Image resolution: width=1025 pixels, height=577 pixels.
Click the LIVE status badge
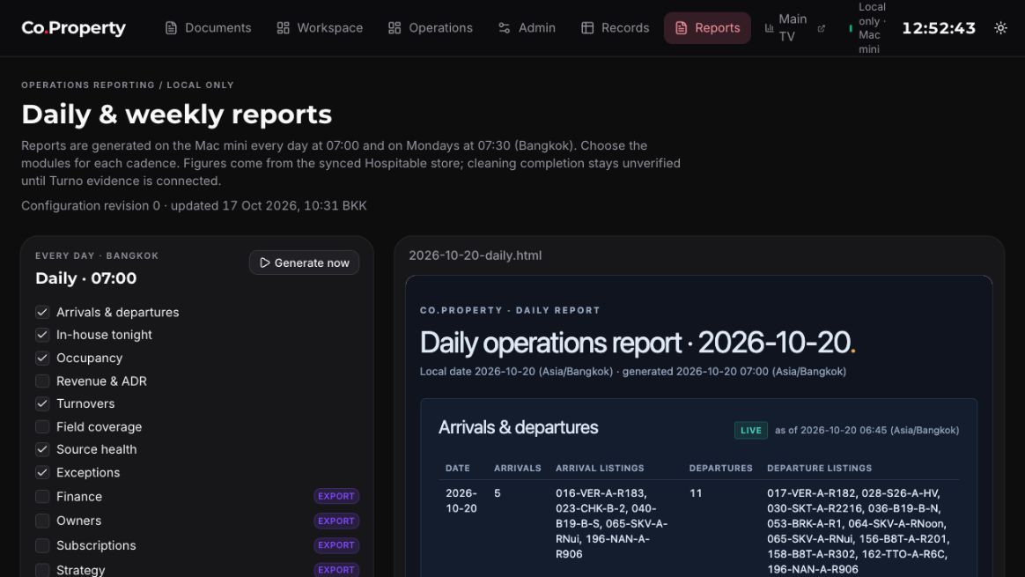click(750, 431)
